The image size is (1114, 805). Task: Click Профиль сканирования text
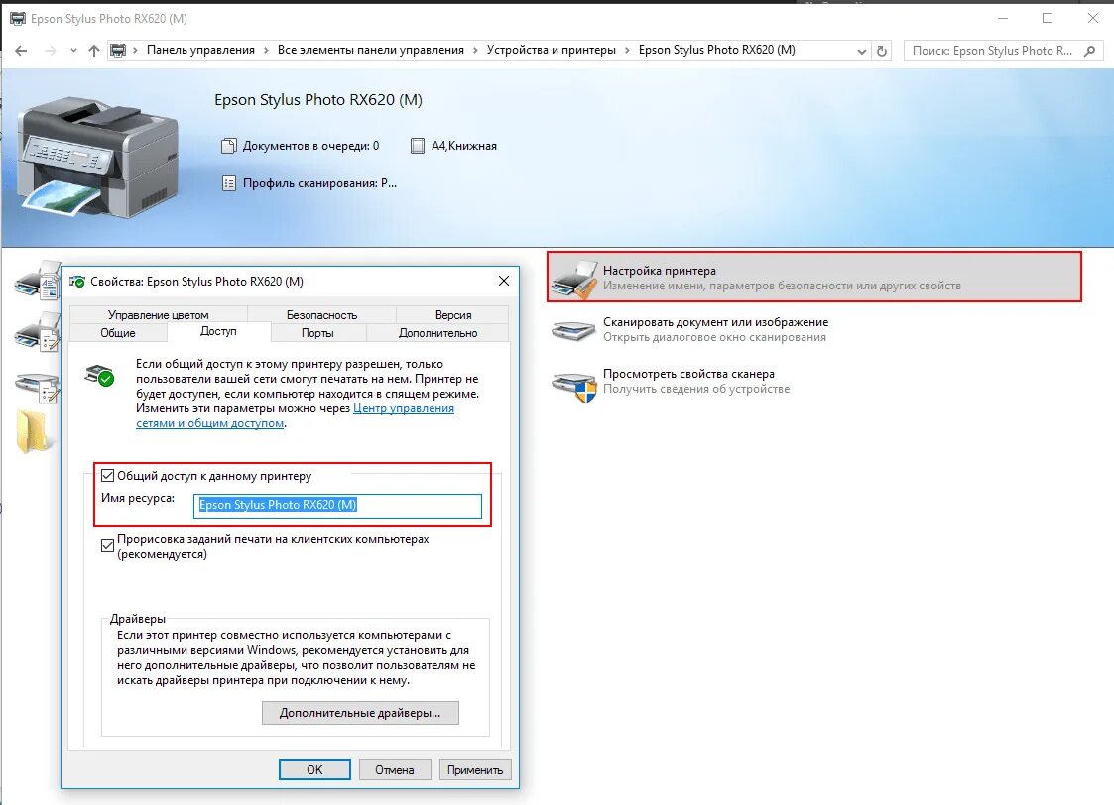[319, 183]
